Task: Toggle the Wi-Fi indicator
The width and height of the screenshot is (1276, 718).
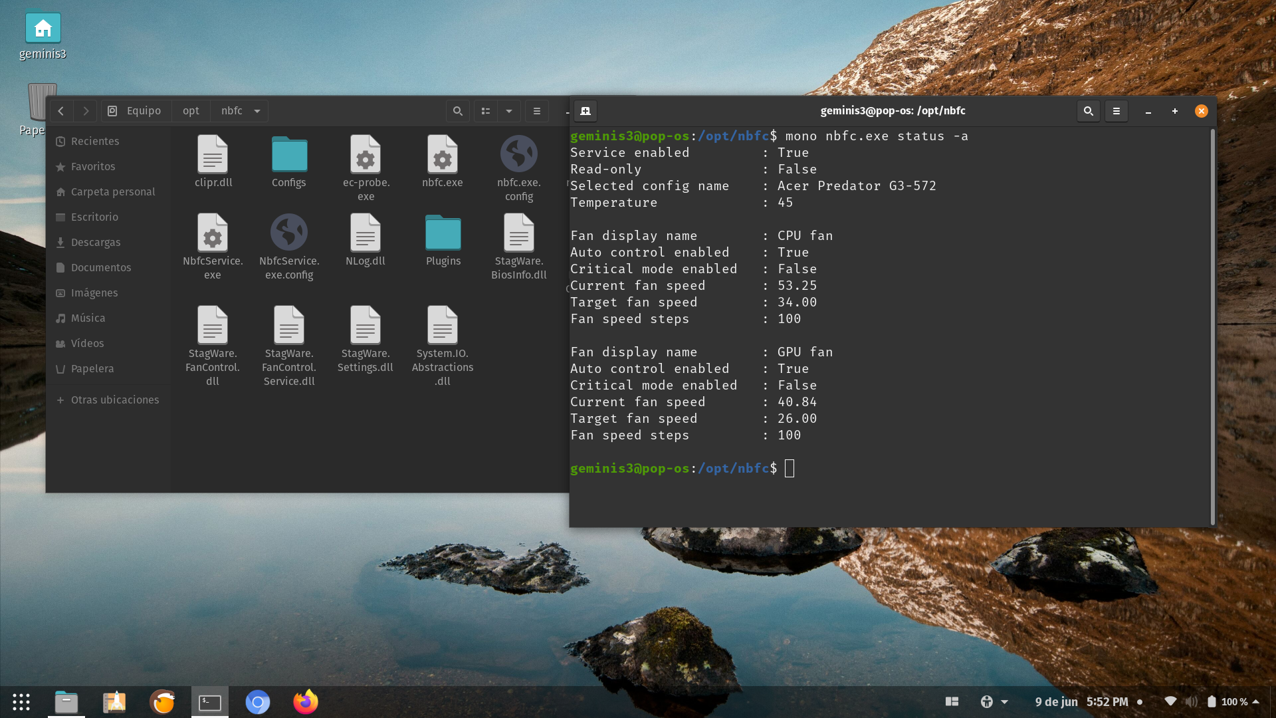Action: (x=1172, y=701)
